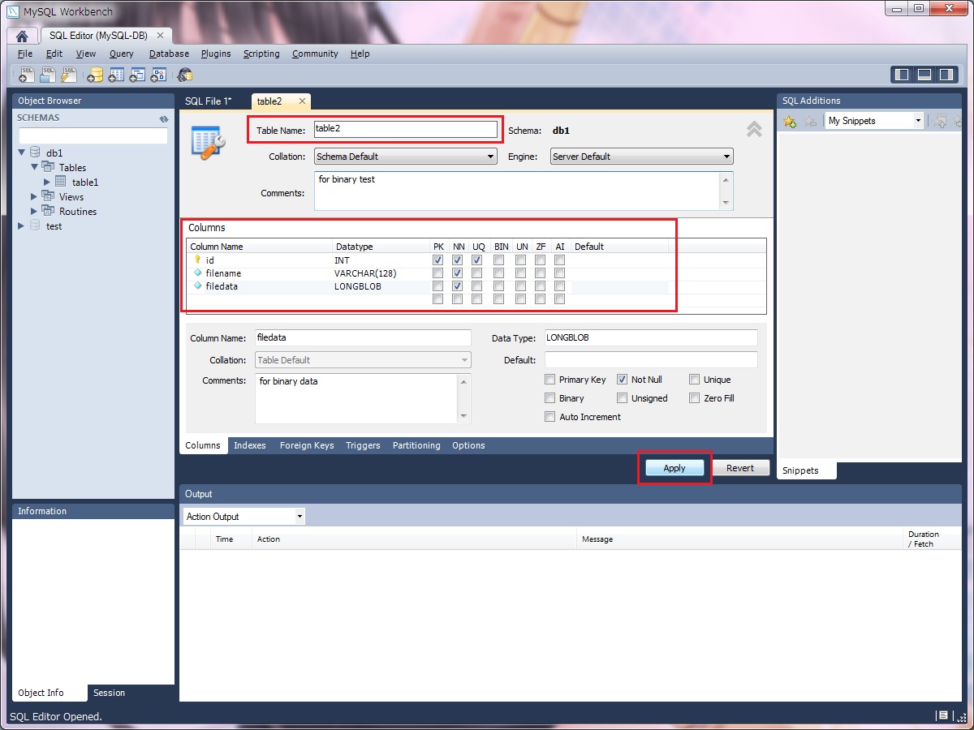This screenshot has width=974, height=730.
Task: Add snippet star icon in SQL Additions
Action: coord(789,122)
